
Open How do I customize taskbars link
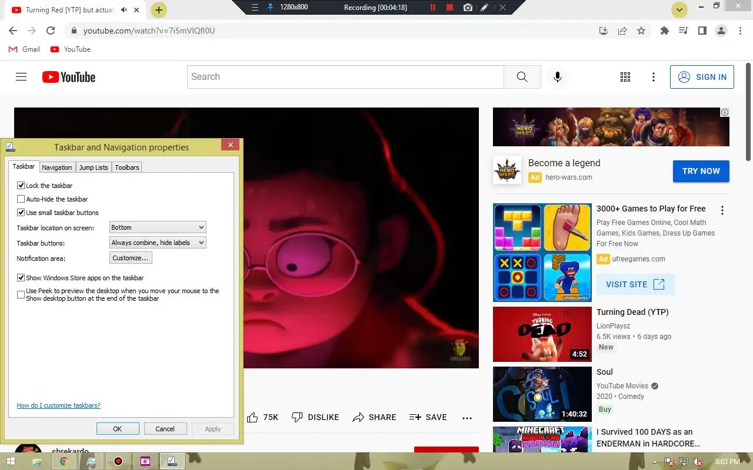tap(58, 405)
